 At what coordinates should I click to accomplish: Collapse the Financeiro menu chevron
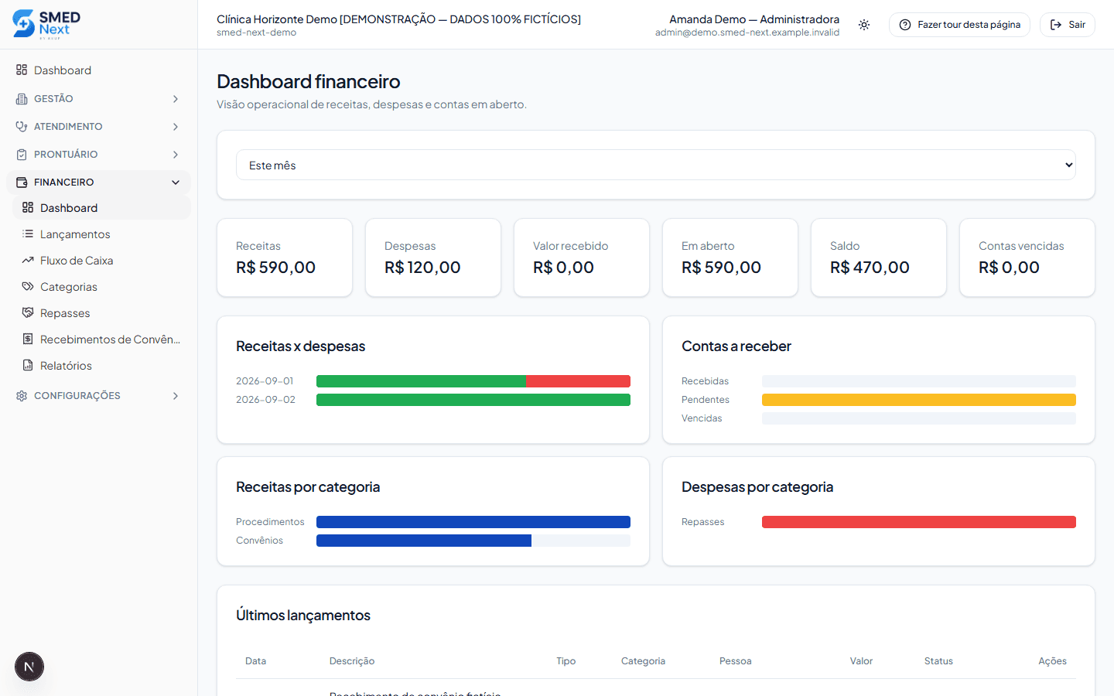pos(176,183)
